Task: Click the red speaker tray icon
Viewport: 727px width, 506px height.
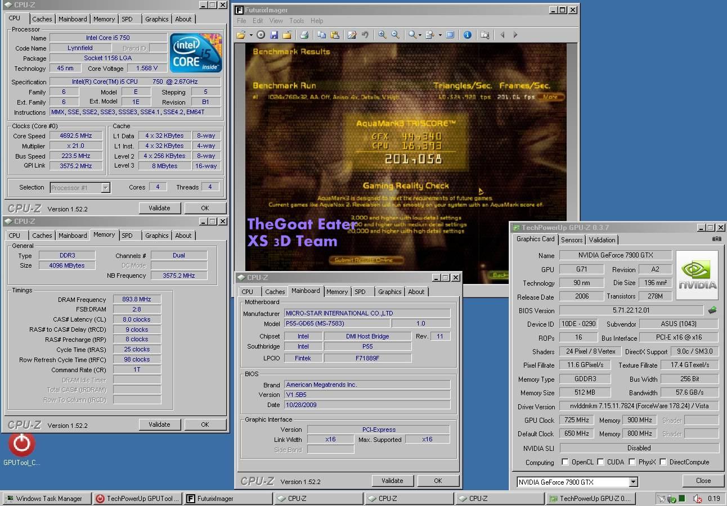Action: (697, 498)
